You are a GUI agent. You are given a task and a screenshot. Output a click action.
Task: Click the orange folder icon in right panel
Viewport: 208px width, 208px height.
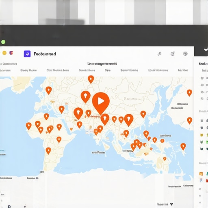pos(201,174)
